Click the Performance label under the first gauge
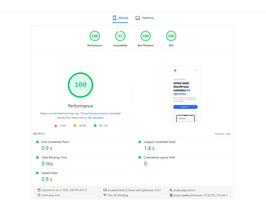The width and height of the screenshot is (266, 200). click(95, 45)
